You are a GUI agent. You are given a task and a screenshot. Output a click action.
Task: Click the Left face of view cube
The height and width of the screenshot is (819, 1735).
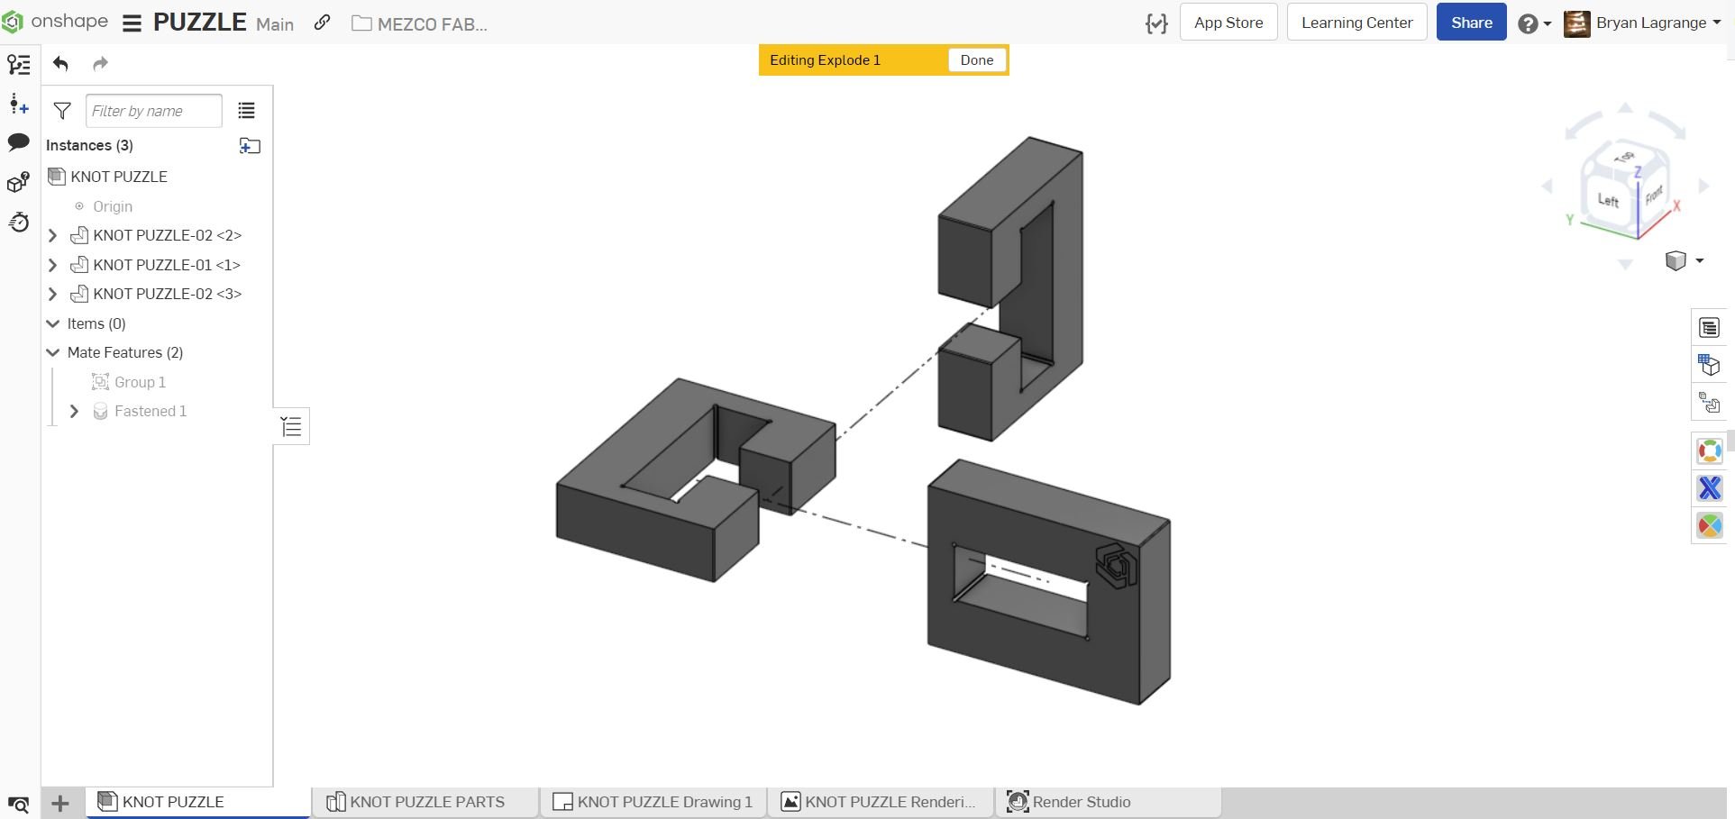point(1608,200)
